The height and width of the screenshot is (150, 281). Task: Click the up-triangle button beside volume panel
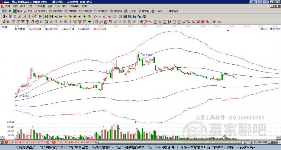click(x=2, y=137)
